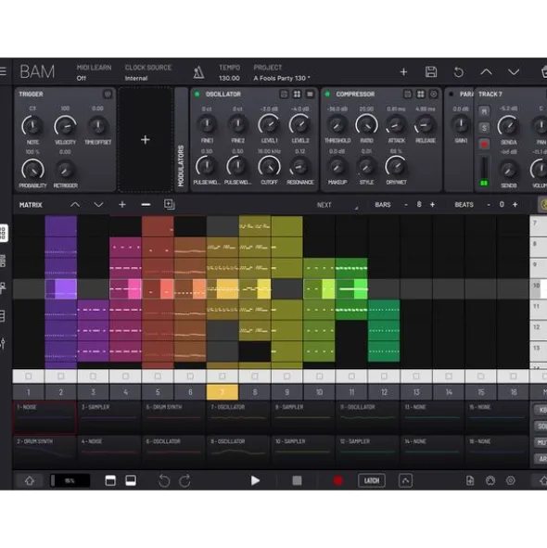This screenshot has height=548, width=547.
Task: Duplicate matrix pattern icon
Action: [x=169, y=204]
